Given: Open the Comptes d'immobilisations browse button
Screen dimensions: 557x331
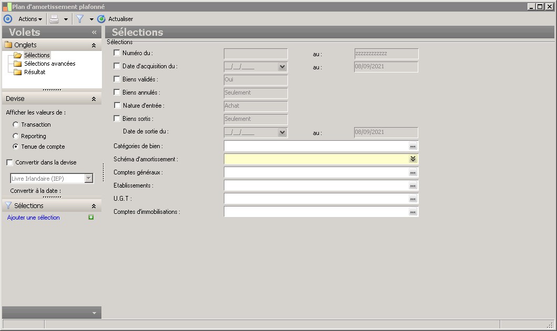Looking at the screenshot, I should click(413, 212).
